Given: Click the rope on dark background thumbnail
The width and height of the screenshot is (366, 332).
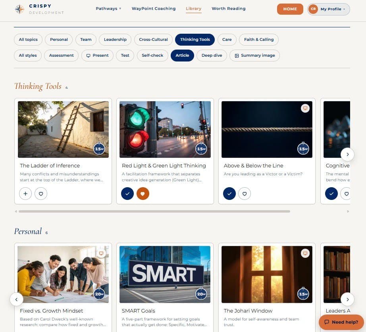Looking at the screenshot, I should tap(267, 129).
